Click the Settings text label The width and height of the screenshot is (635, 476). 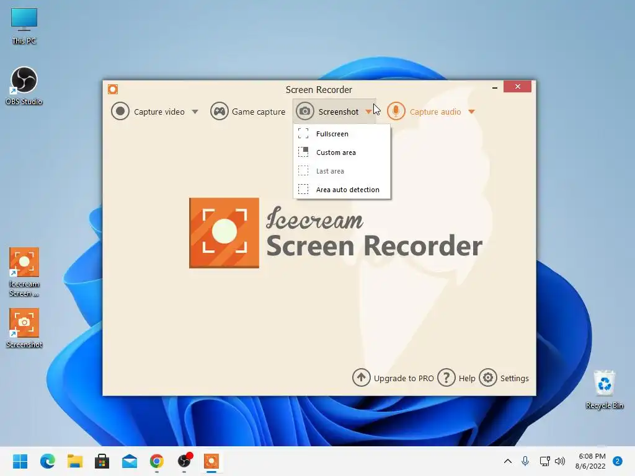coord(514,378)
